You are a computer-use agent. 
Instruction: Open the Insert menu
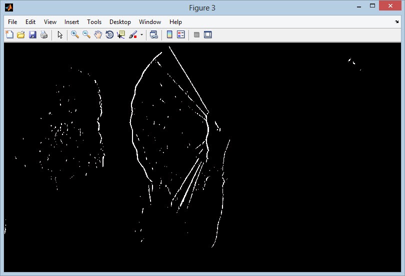click(71, 22)
